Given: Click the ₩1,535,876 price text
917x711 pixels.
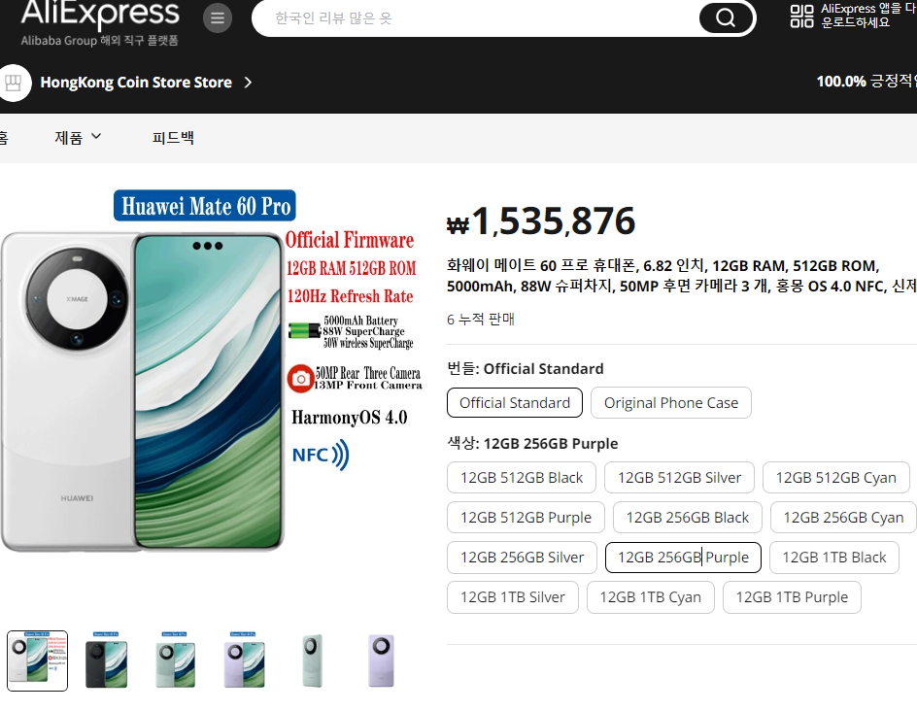Looking at the screenshot, I should (x=541, y=221).
